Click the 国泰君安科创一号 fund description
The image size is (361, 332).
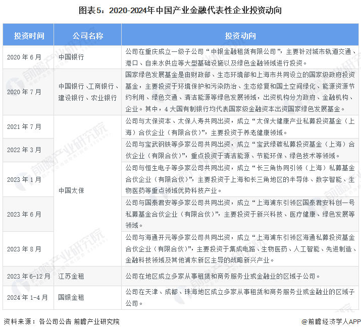[x=240, y=214]
